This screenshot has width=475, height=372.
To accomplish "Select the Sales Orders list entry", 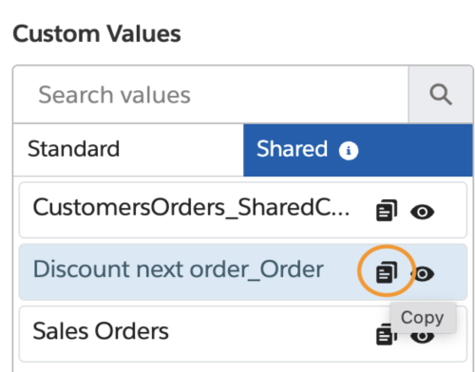I will point(243,334).
